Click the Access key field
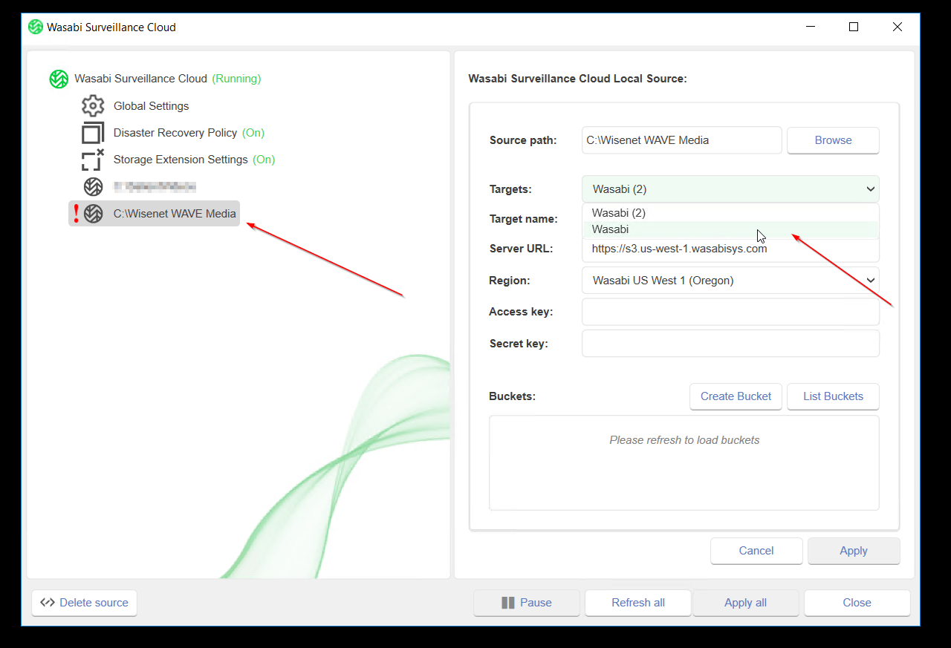 (730, 312)
